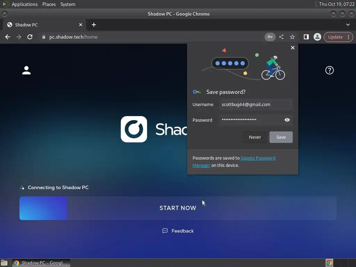
Task: Click the Never button
Action: coord(255,137)
